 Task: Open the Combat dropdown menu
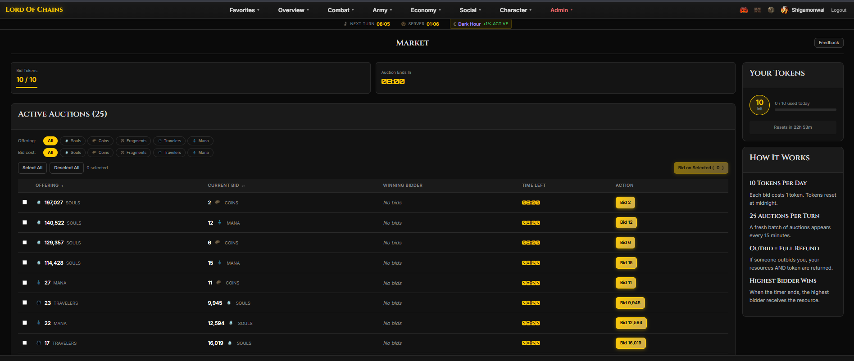341,10
